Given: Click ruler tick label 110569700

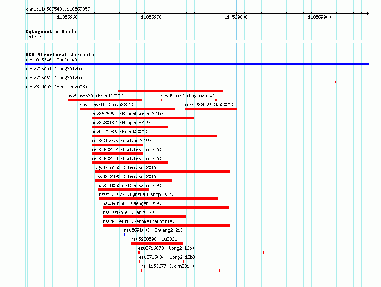Looking at the screenshot, I should (152, 17).
